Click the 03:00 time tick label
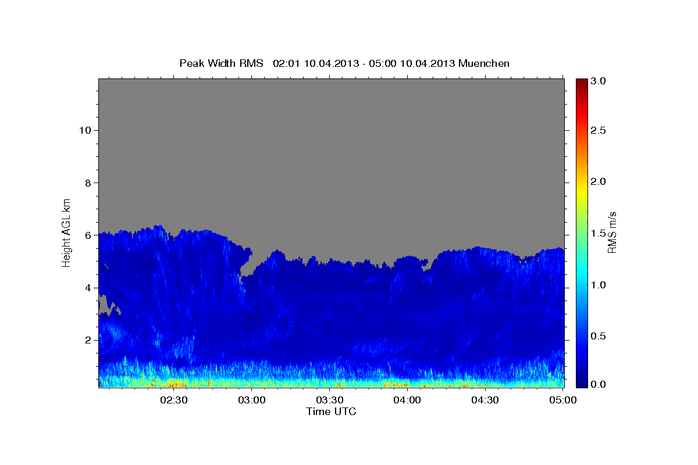698x465 pixels. [252, 400]
